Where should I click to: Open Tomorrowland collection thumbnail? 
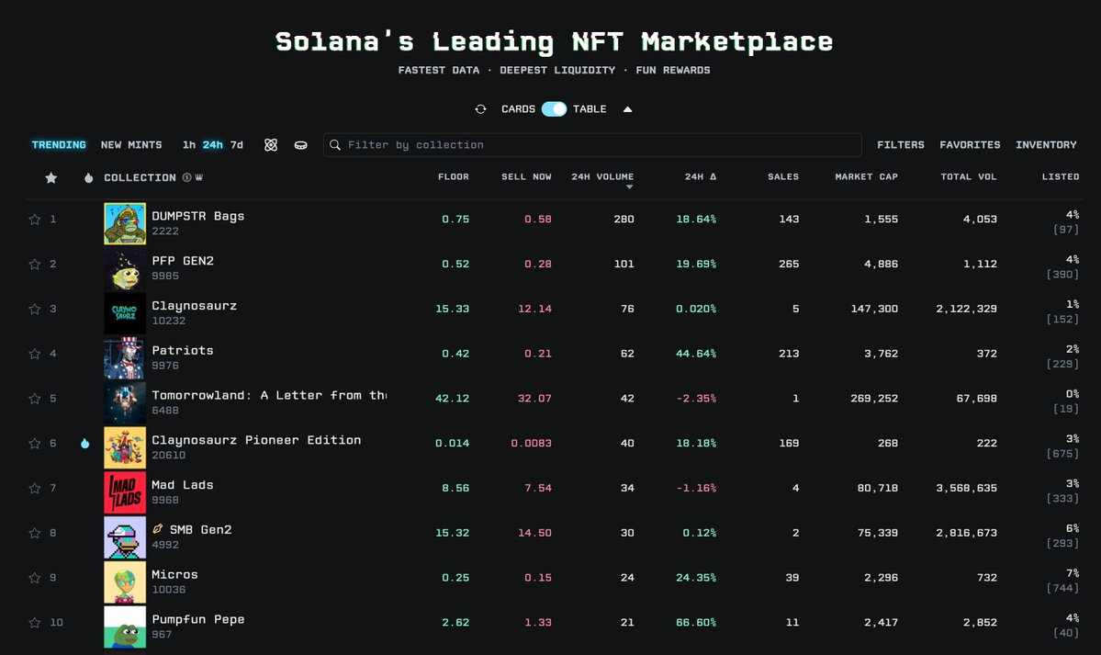pos(125,402)
